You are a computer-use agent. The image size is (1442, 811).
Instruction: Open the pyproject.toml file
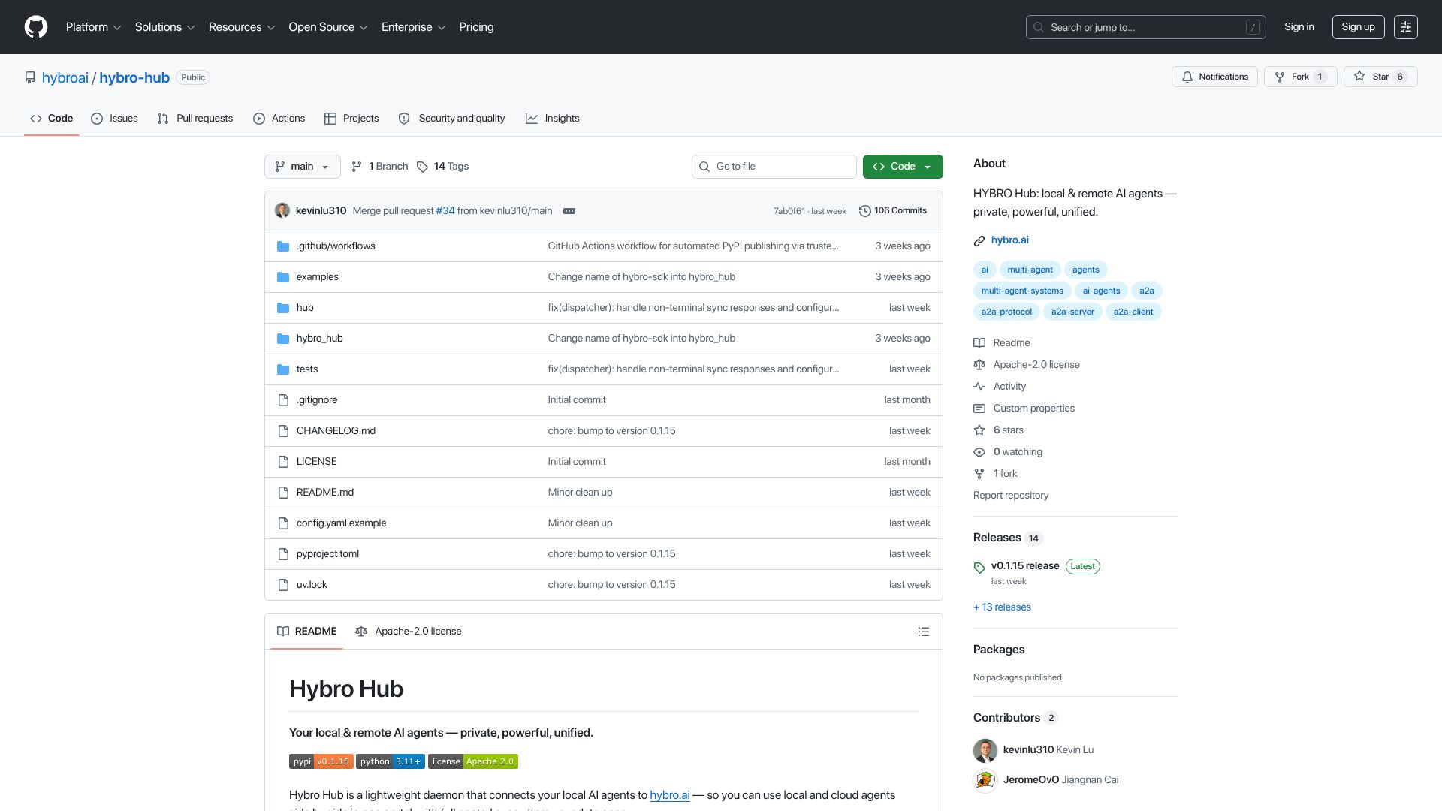[327, 554]
